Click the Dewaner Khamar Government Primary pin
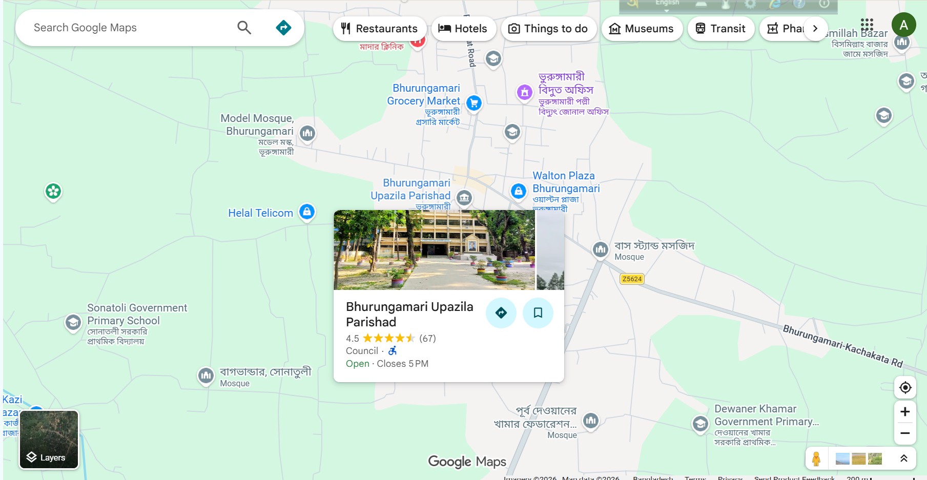 [701, 424]
